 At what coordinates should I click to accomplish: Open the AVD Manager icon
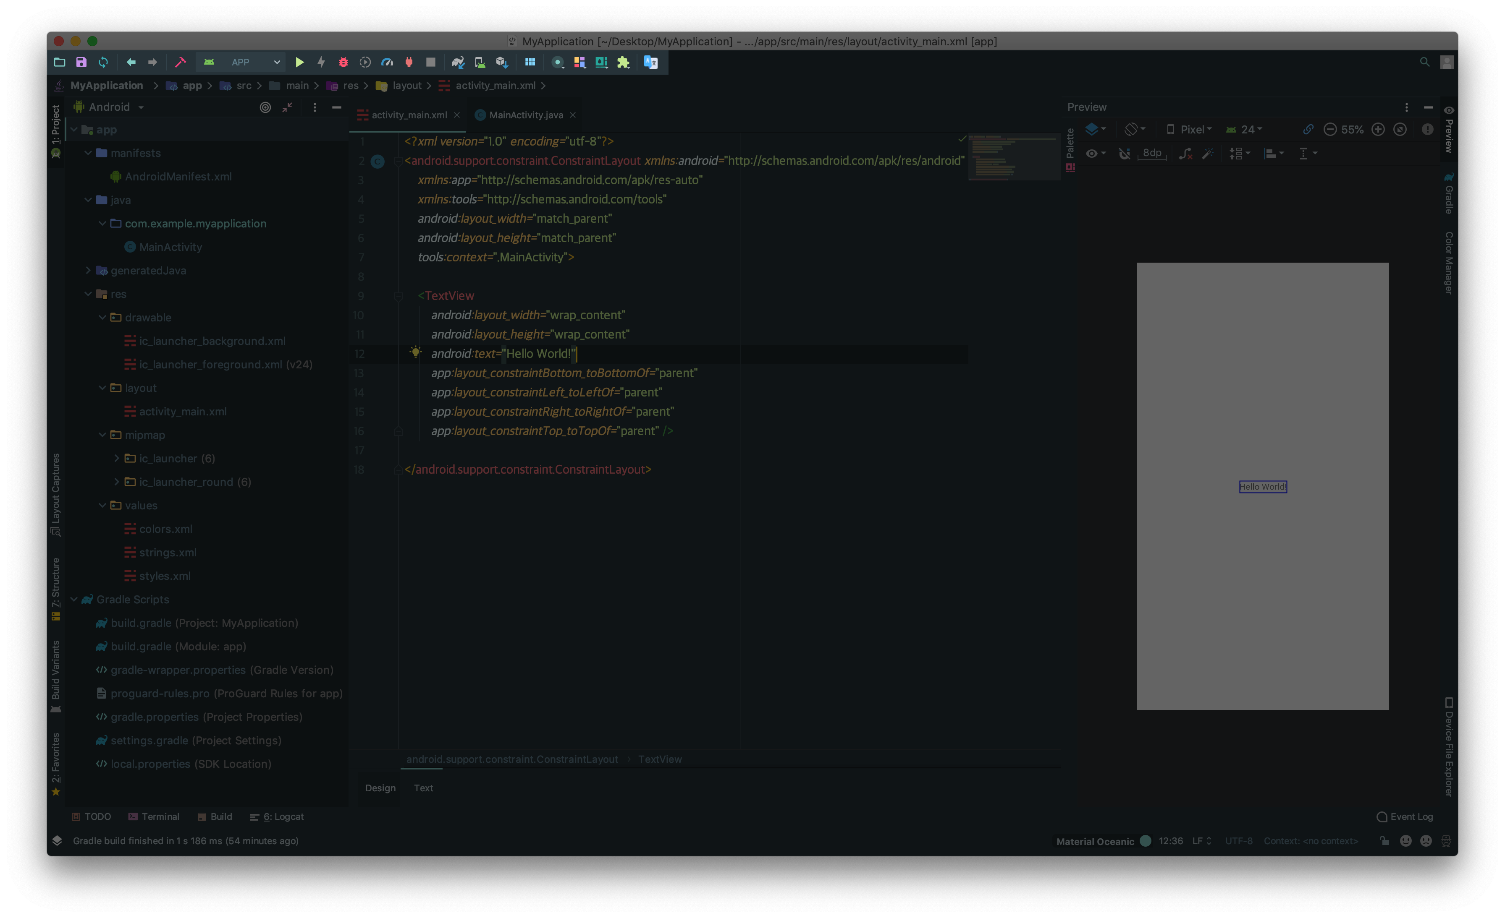pos(480,62)
